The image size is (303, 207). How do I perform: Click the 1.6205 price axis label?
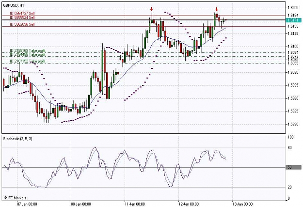(x=293, y=8)
